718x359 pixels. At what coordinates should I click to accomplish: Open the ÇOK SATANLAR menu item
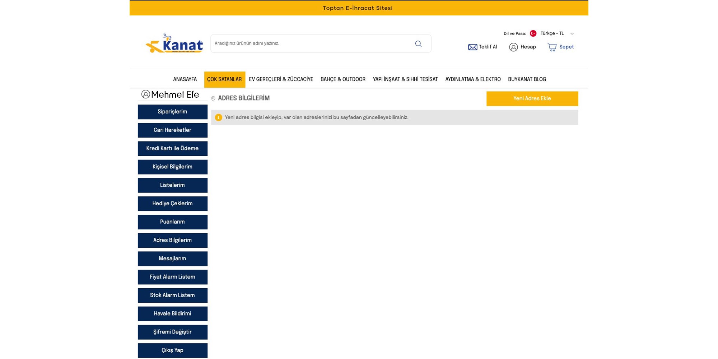[224, 79]
